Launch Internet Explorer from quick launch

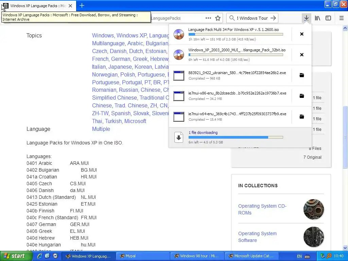click(40, 256)
